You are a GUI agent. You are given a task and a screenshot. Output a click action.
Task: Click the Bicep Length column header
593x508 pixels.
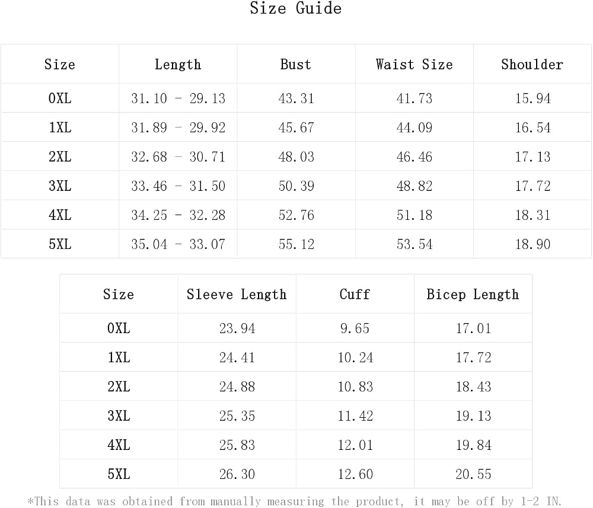coord(473,295)
